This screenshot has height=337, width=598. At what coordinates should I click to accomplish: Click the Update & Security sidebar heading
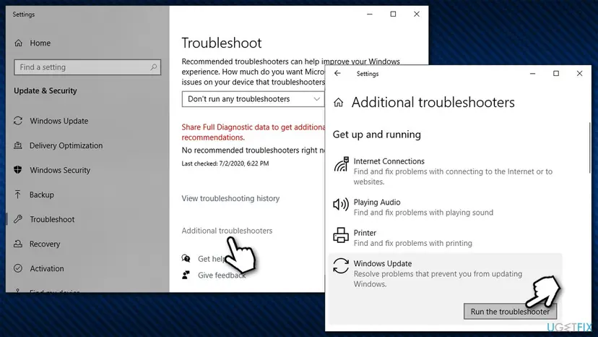click(x=45, y=91)
